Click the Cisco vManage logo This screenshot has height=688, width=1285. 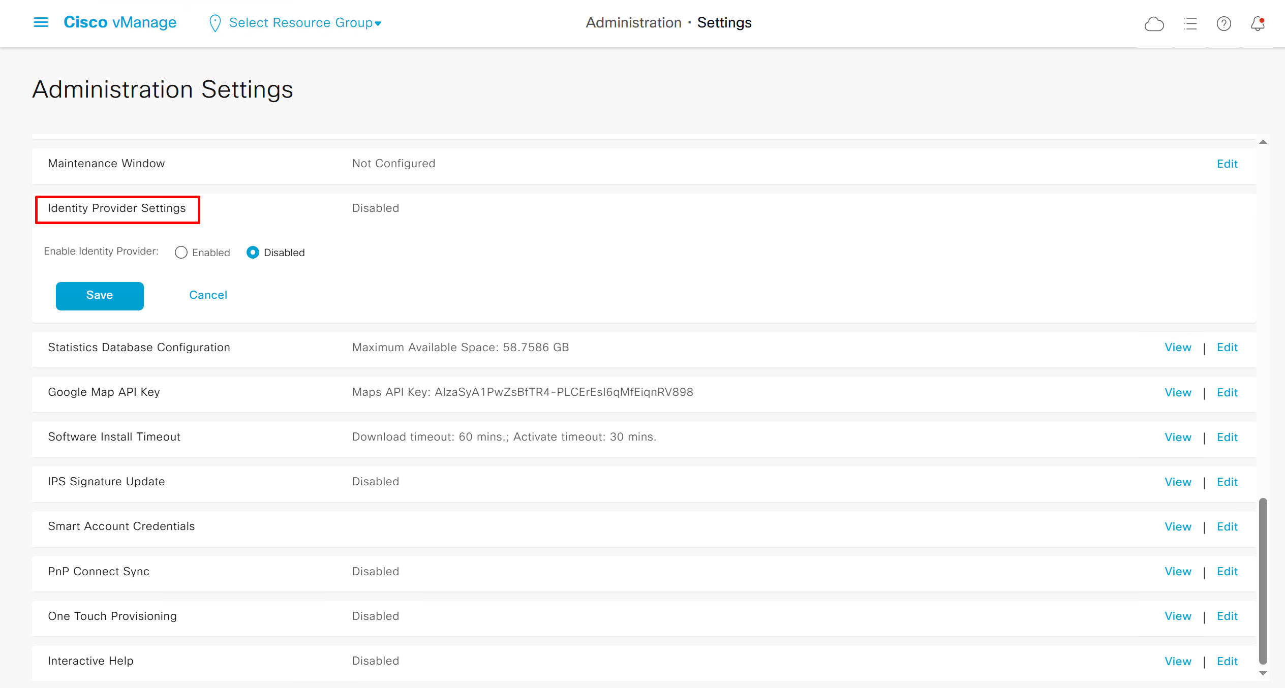pyautogui.click(x=120, y=22)
